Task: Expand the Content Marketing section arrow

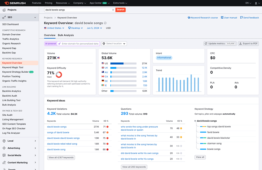Action: point(35,162)
